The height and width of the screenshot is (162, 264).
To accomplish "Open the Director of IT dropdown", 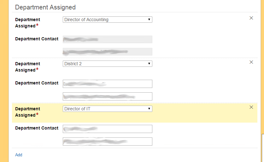I will point(108,109).
